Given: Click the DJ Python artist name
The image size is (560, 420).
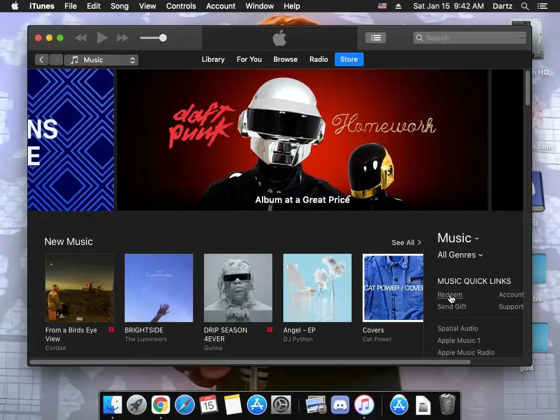Looking at the screenshot, I should pos(298,339).
